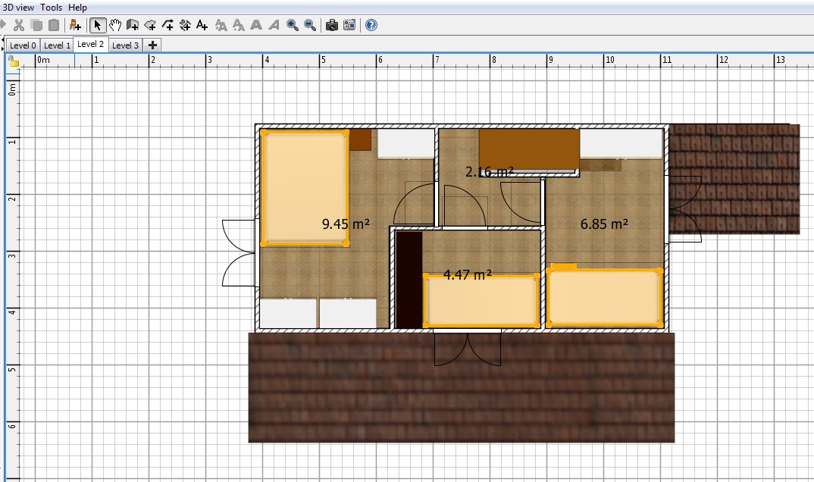Image resolution: width=814 pixels, height=482 pixels.
Task: Switch to the Level 0 tab
Action: [23, 45]
